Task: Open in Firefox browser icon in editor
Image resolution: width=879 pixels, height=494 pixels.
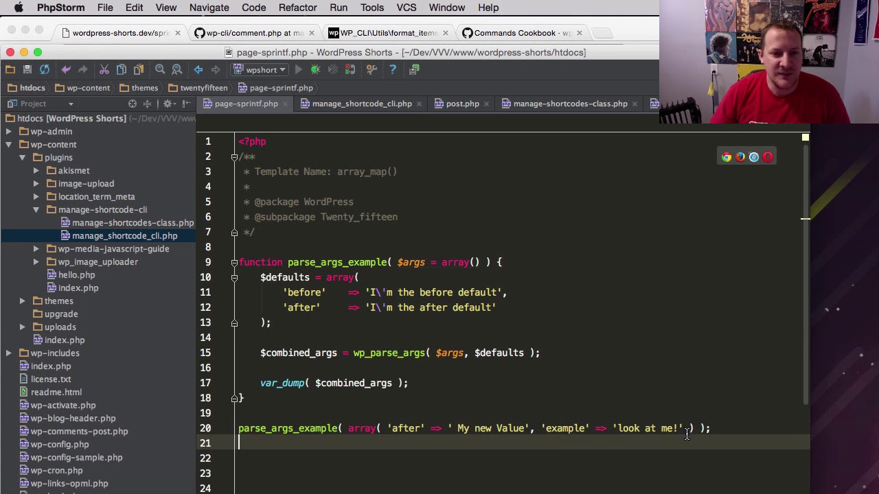Action: [740, 157]
